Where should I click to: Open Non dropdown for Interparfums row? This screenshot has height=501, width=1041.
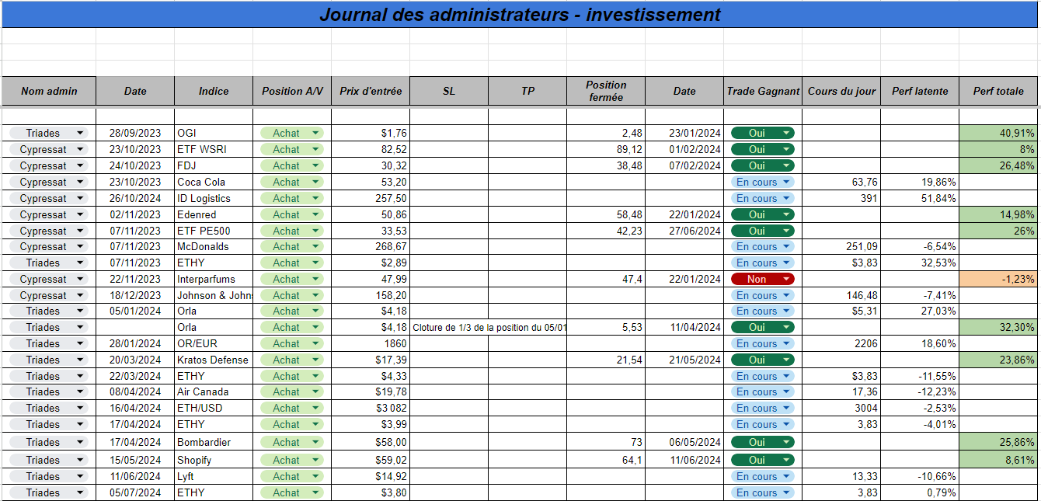click(x=763, y=279)
